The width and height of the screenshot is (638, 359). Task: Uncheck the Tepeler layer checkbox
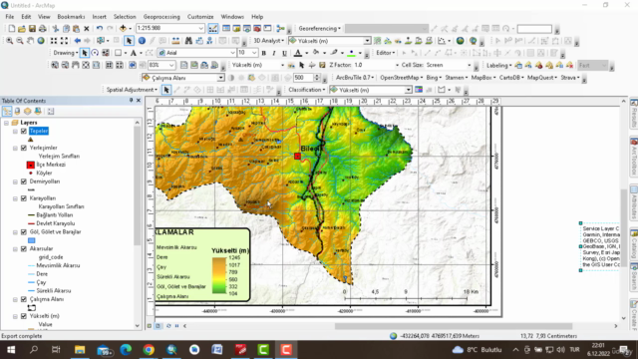[24, 131]
